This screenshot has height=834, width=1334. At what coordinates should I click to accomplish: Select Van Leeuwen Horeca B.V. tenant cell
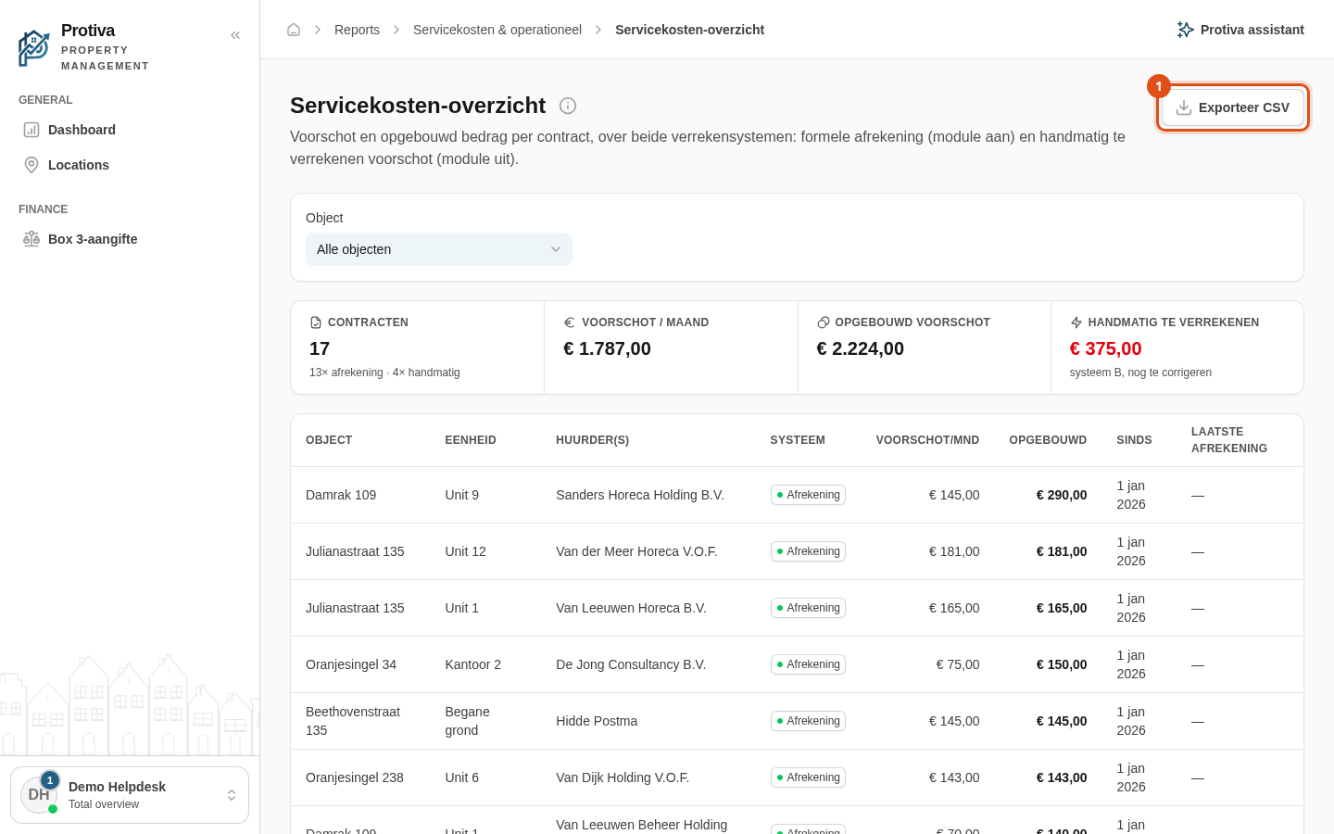pyautogui.click(x=631, y=608)
